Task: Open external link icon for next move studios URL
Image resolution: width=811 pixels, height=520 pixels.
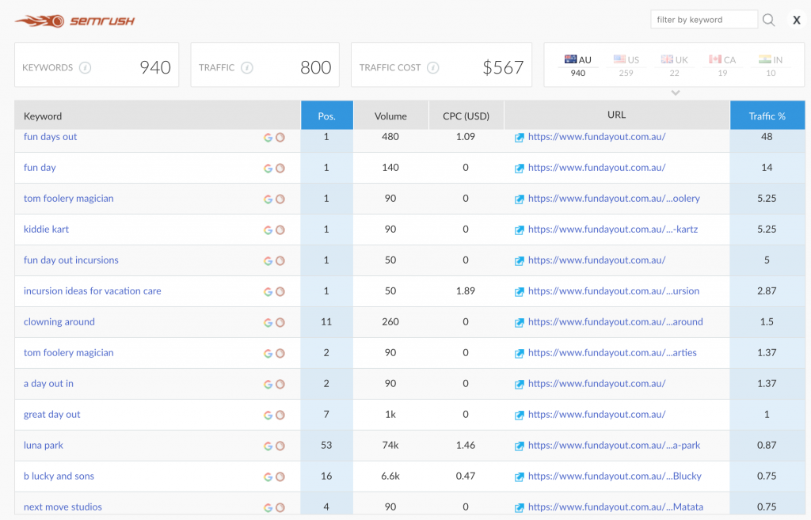Action: [520, 507]
